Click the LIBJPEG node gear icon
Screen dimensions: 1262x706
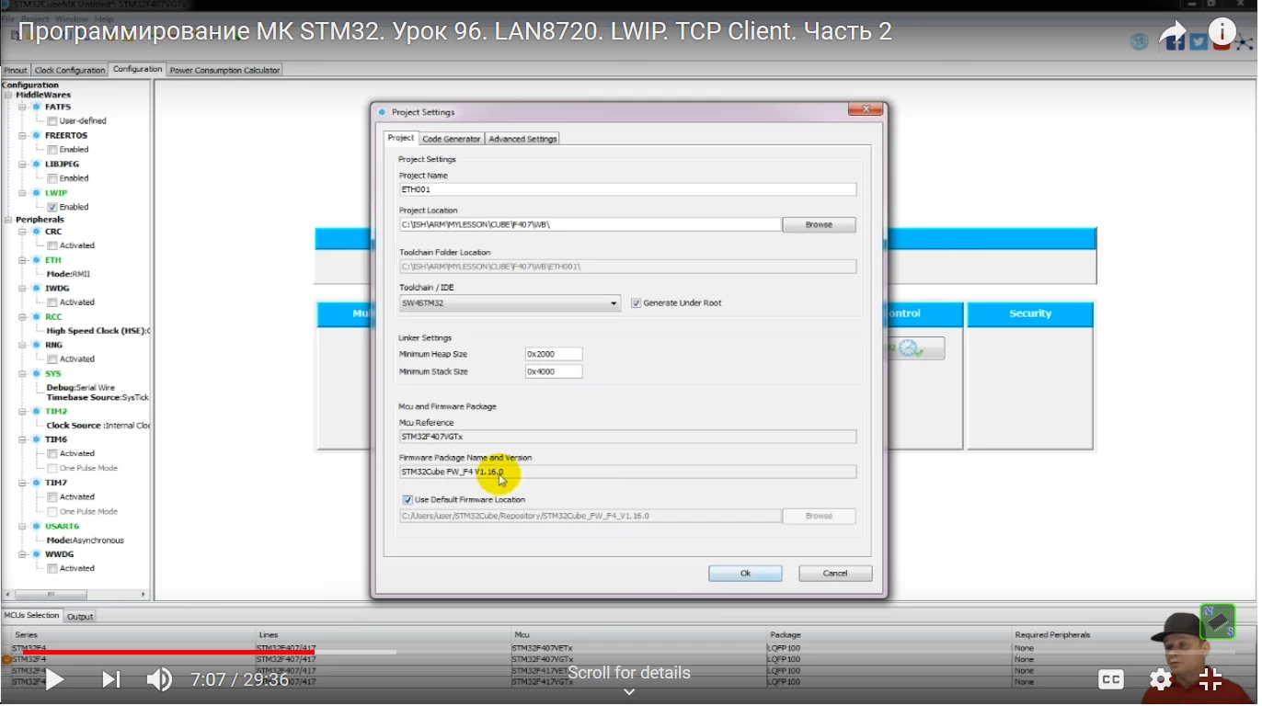(37, 165)
